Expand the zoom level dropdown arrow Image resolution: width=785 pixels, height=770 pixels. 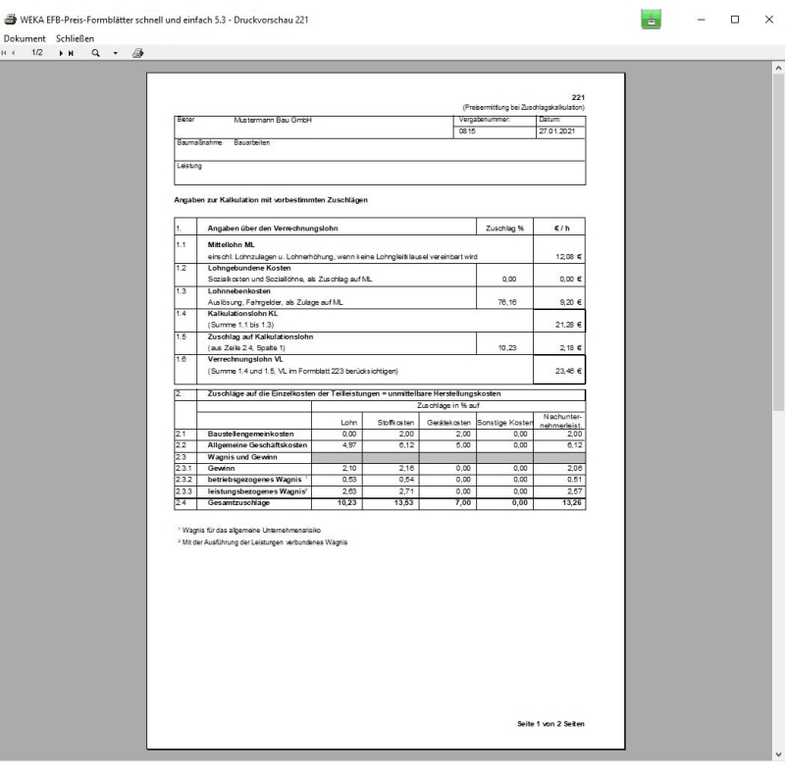116,52
